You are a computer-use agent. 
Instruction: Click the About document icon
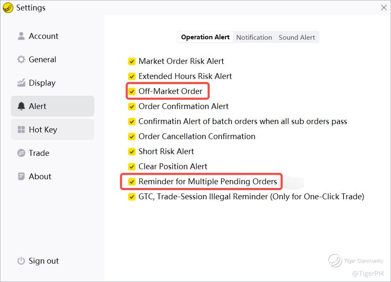[x=21, y=176]
